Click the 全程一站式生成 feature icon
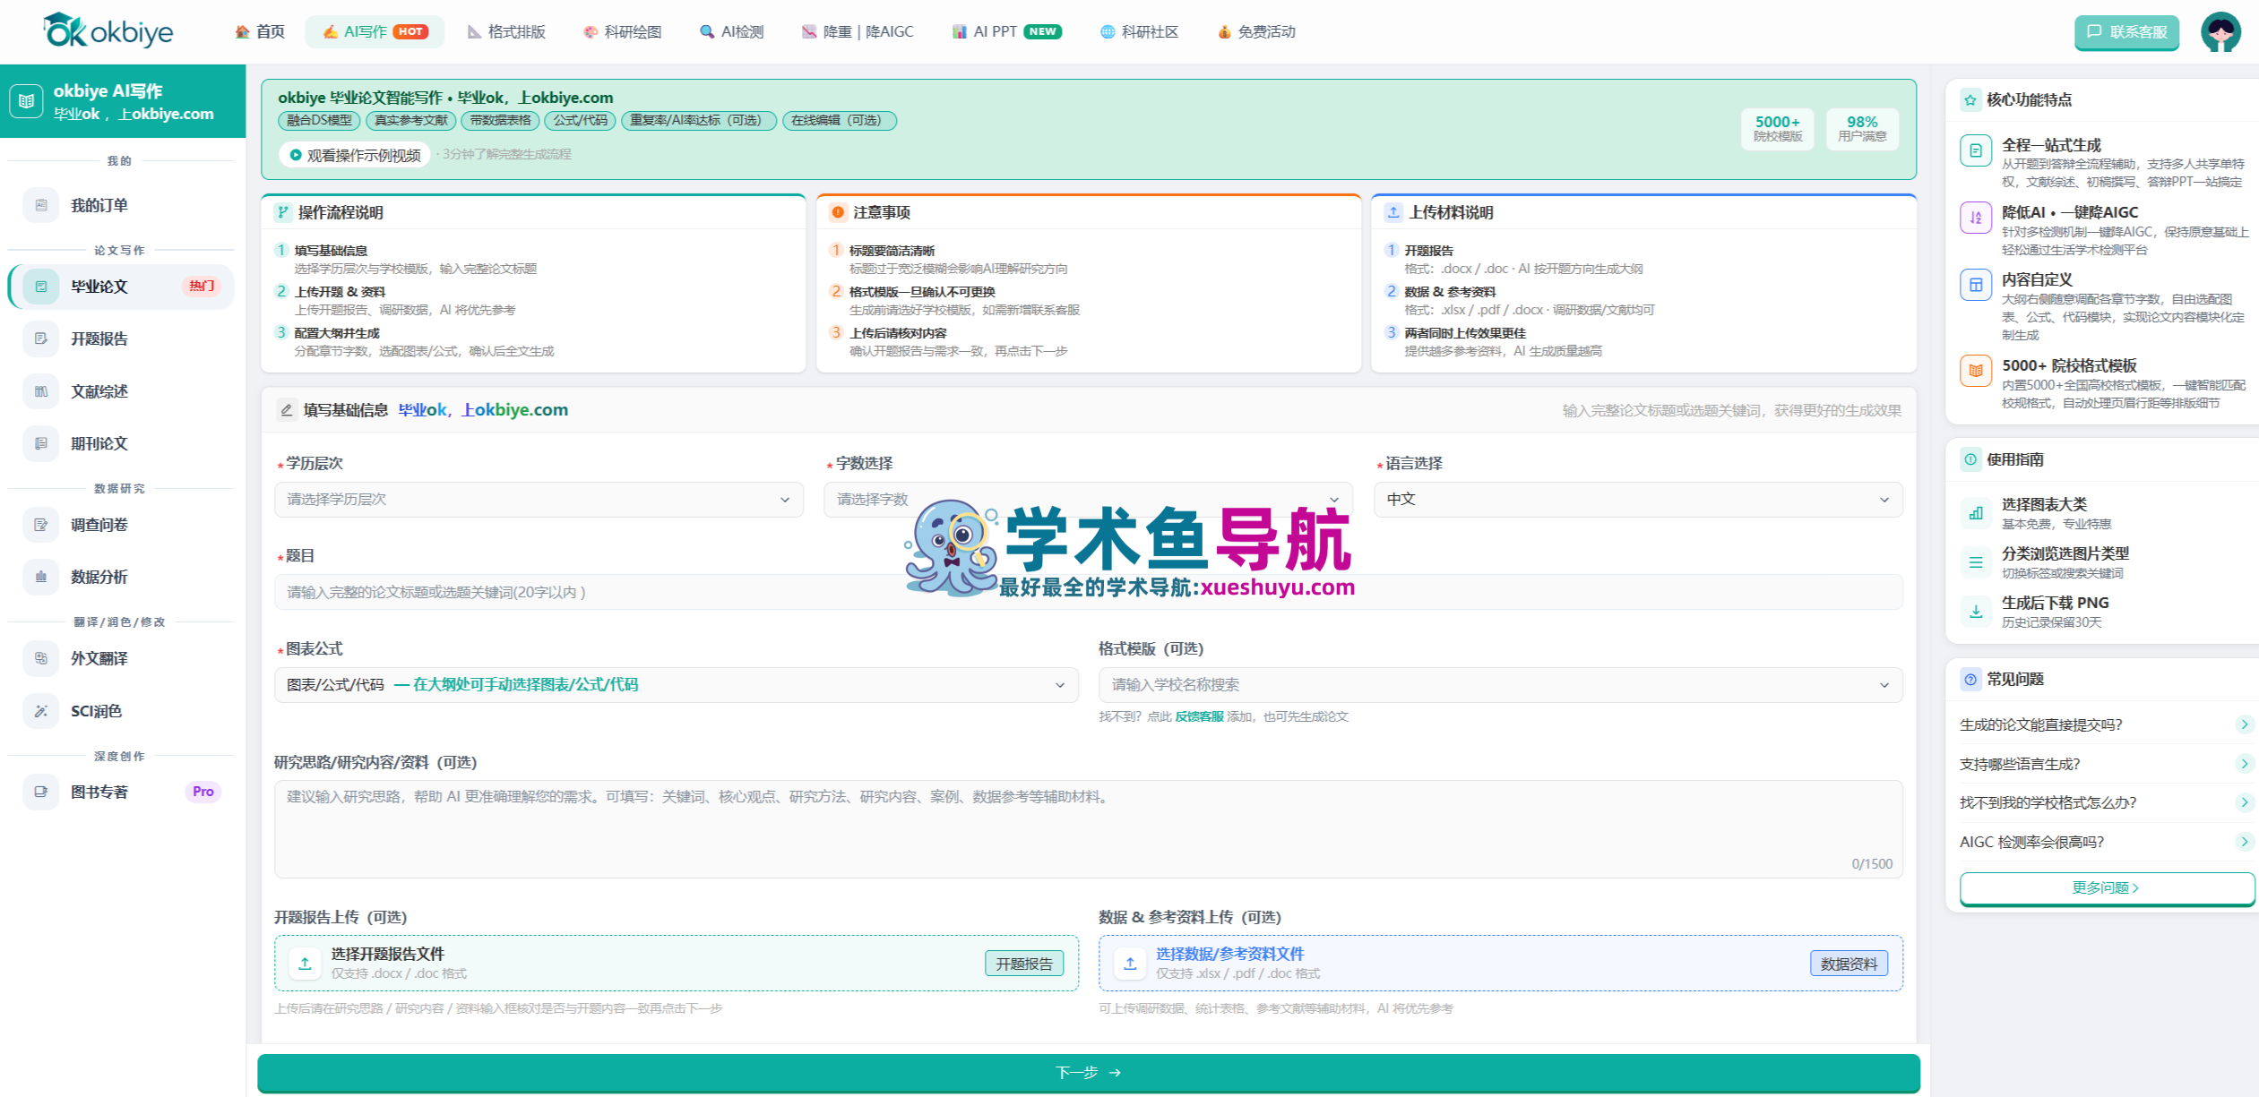The height and width of the screenshot is (1097, 2259). tap(1975, 150)
